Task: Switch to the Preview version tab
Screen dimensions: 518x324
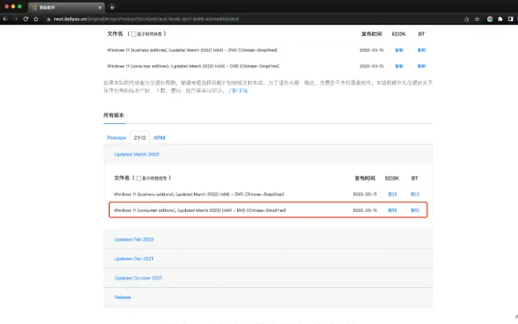Action: click(x=117, y=138)
